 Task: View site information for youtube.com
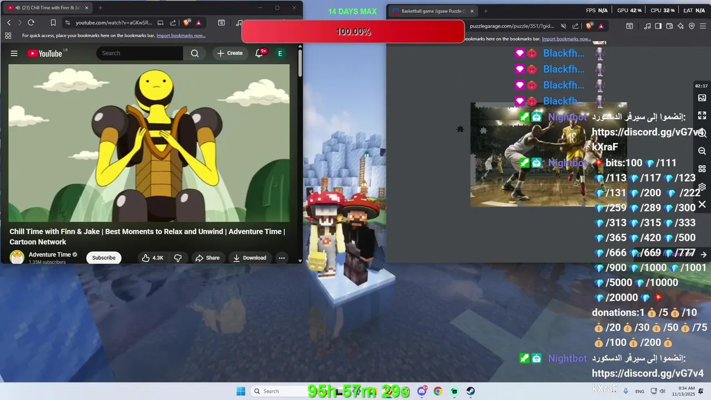(68, 23)
